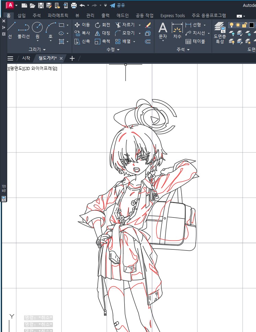Open the 자르기 (Trim) dropdown arrow

[140, 25]
